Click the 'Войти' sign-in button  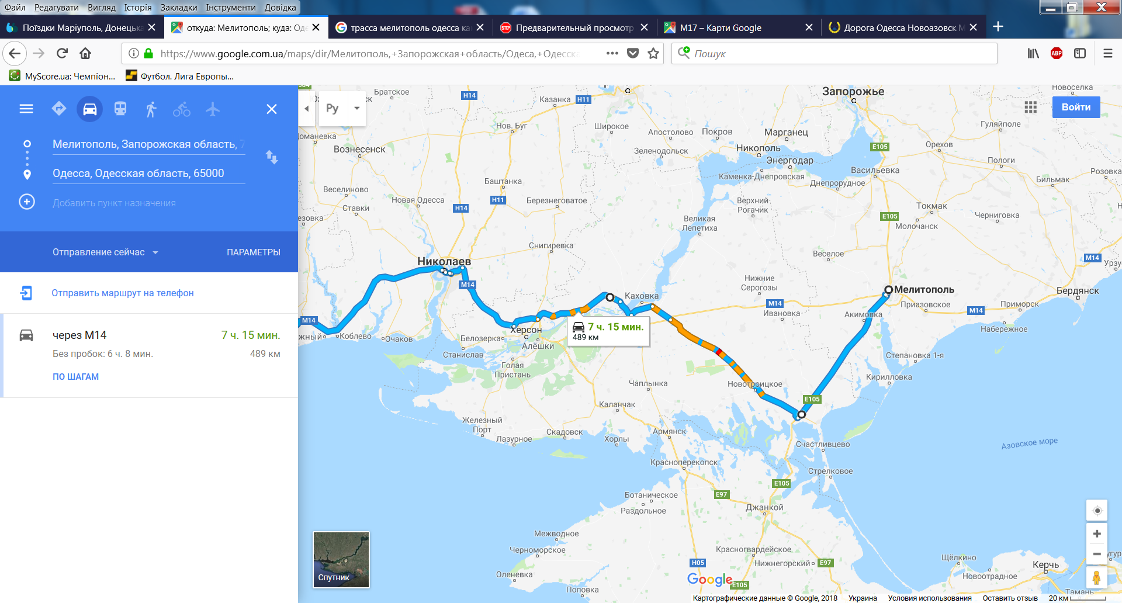coord(1076,107)
